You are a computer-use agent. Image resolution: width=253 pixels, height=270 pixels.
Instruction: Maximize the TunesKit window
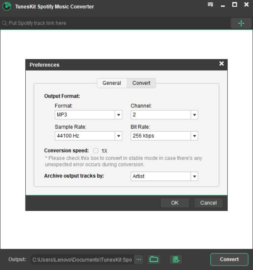pyautogui.click(x=234, y=4)
